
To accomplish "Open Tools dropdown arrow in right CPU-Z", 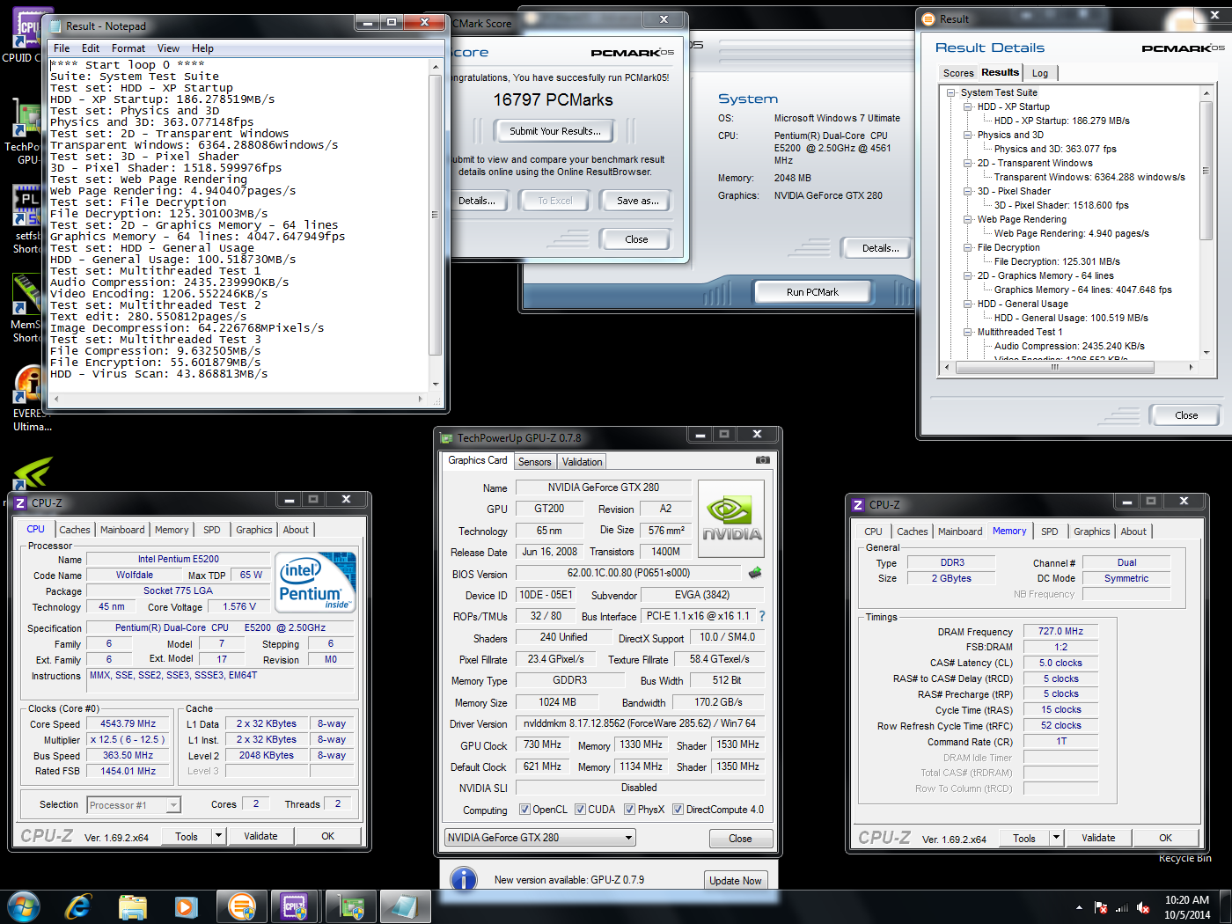I will [x=1057, y=838].
